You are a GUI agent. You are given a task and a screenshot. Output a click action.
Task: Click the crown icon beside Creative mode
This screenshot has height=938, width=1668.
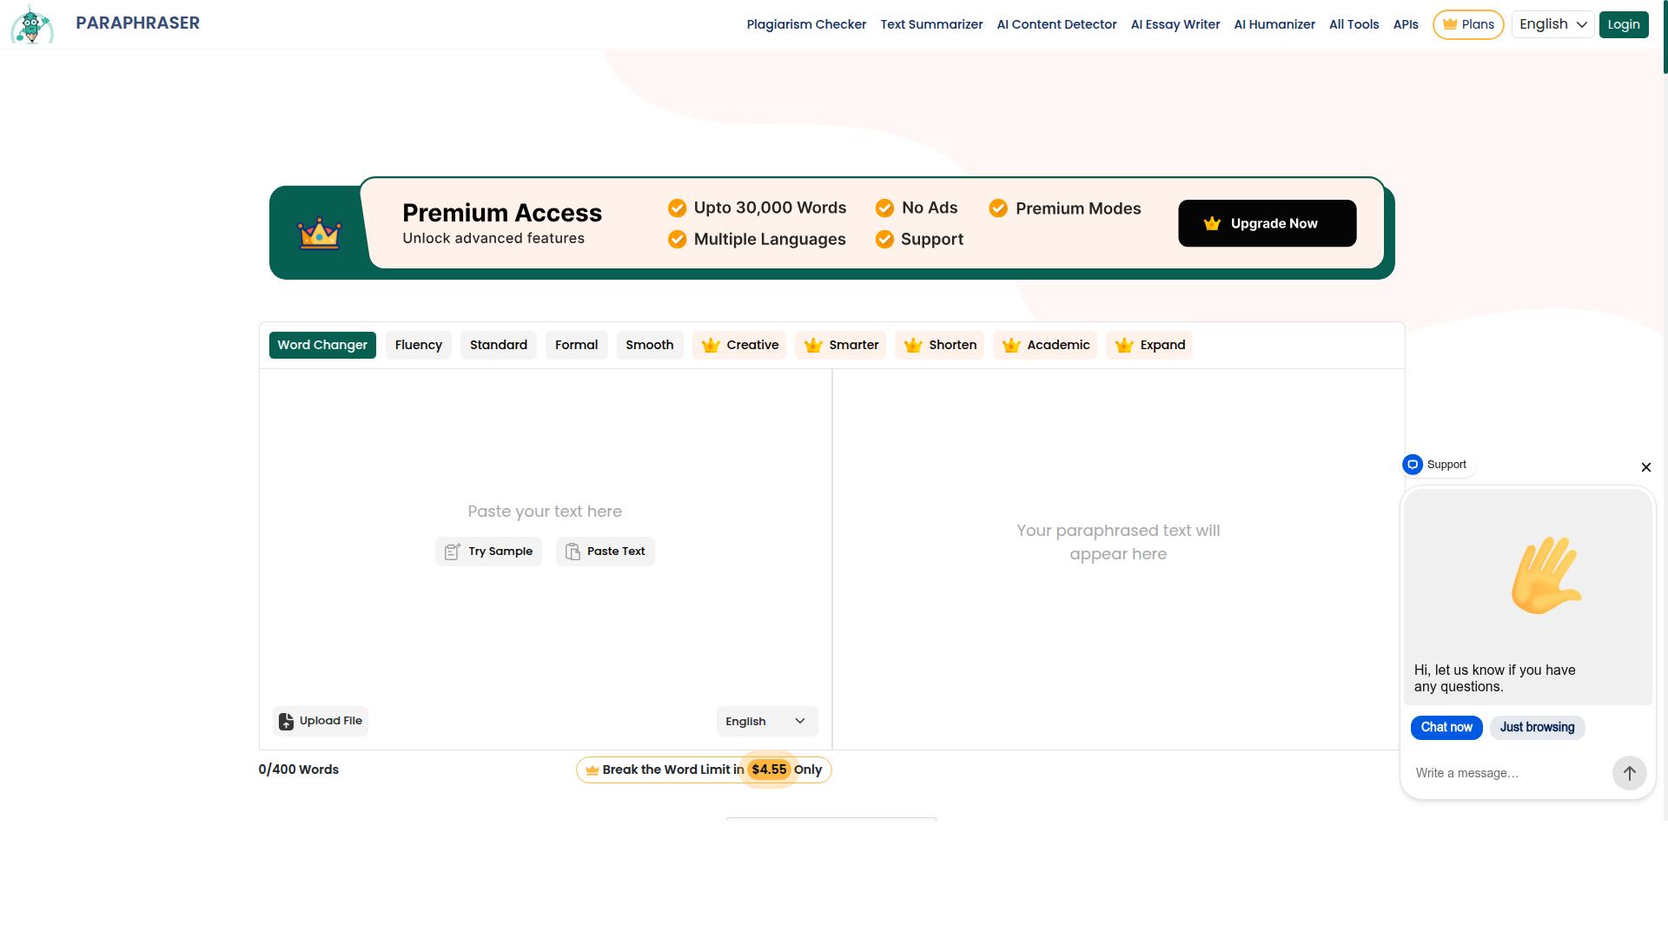[x=711, y=346]
